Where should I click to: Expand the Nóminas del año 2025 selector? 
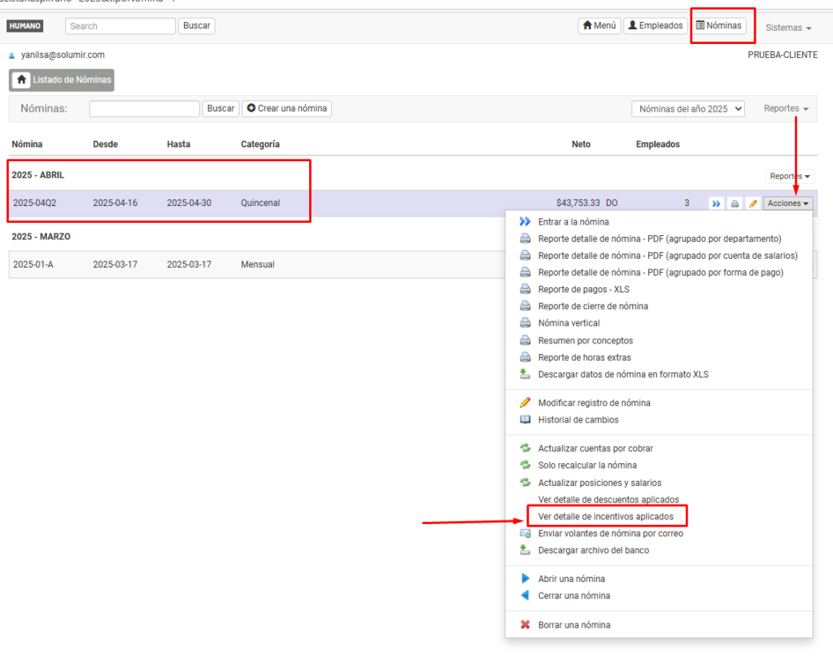pos(688,108)
